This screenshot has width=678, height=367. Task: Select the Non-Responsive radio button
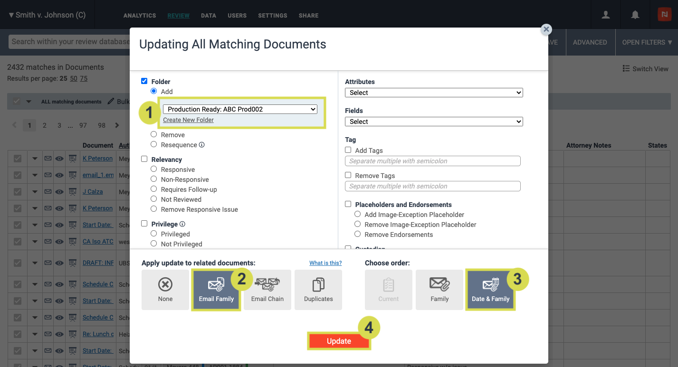(154, 179)
